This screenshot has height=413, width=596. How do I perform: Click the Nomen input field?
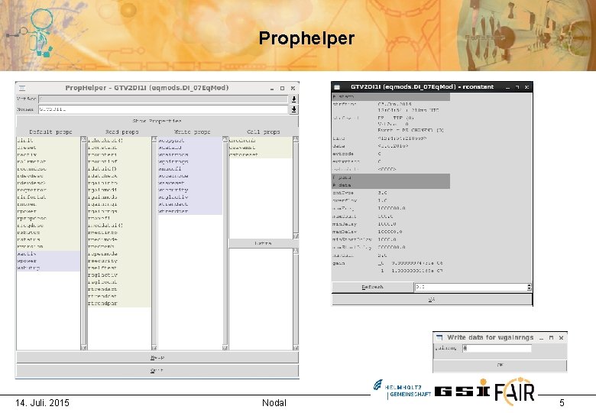(x=163, y=109)
